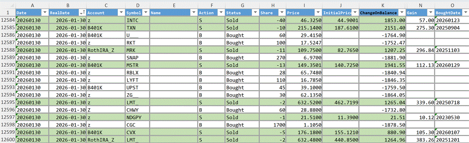This screenshot has height=143, width=469.
Task: Open the Status column filter dropdown
Action: (x=255, y=13)
